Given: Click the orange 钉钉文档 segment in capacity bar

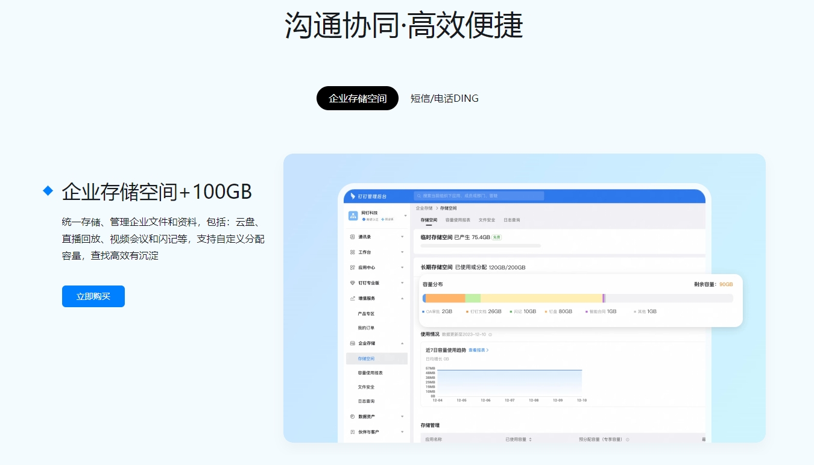Looking at the screenshot, I should pyautogui.click(x=446, y=298).
